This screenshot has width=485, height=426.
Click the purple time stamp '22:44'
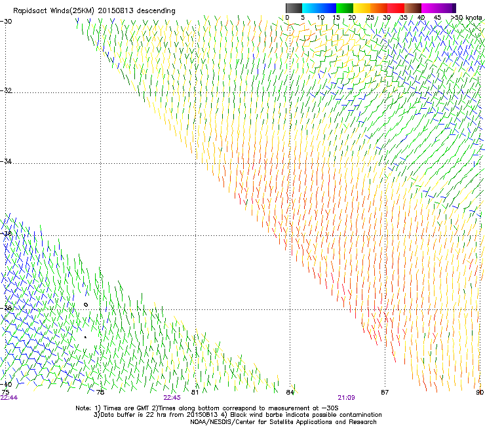tap(9, 398)
